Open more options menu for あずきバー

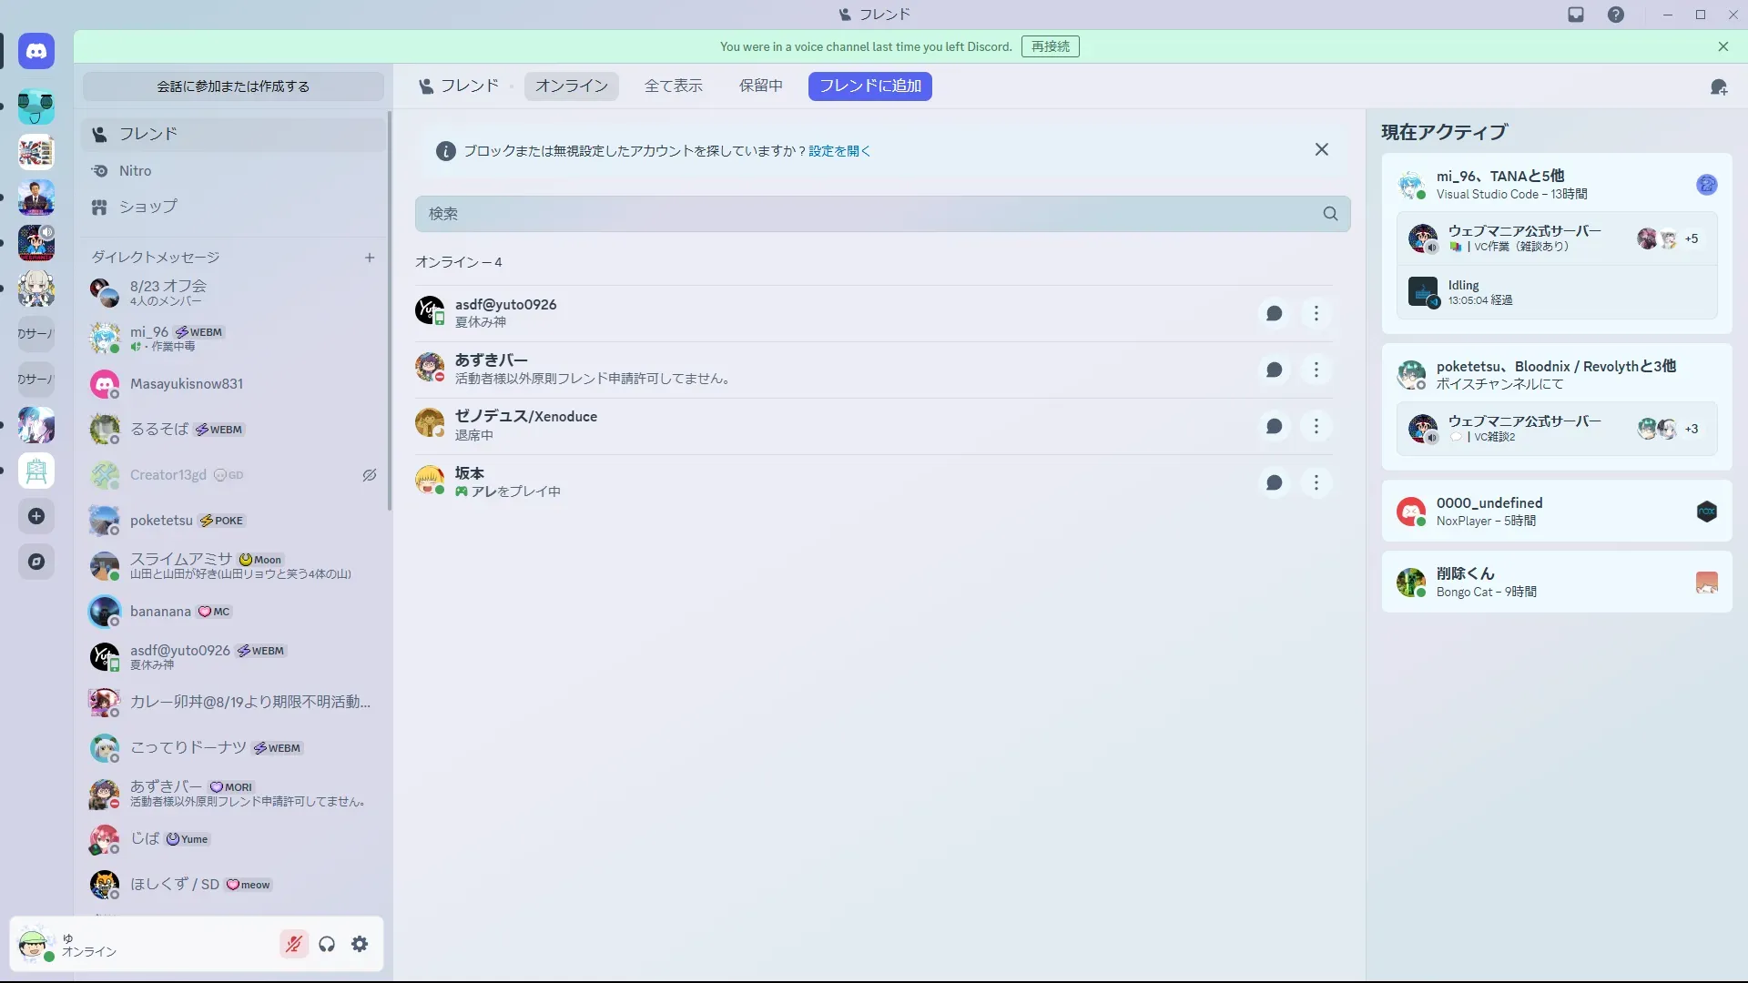click(1316, 370)
